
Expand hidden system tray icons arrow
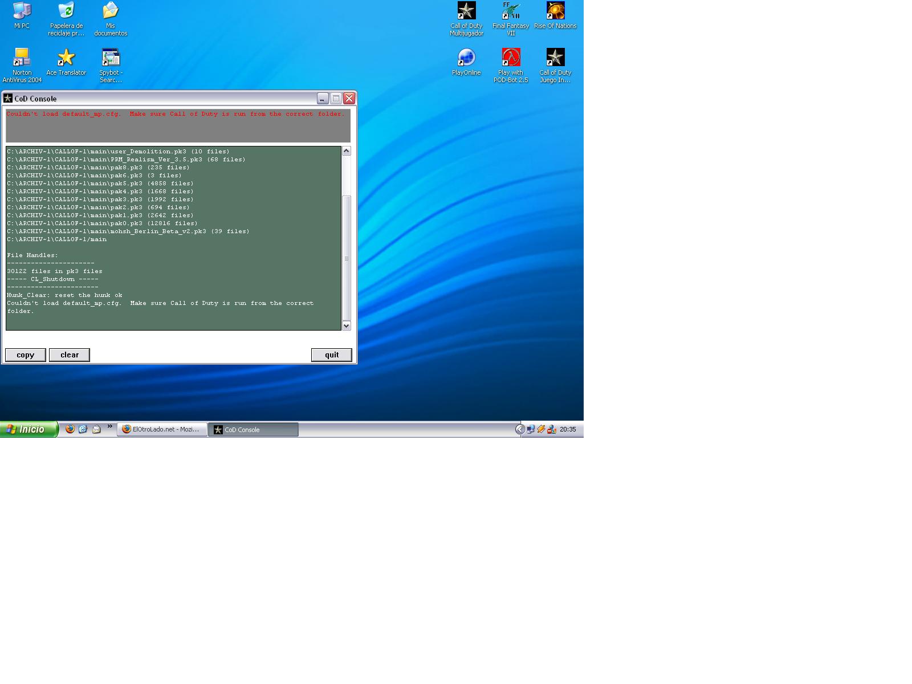pyautogui.click(x=520, y=429)
